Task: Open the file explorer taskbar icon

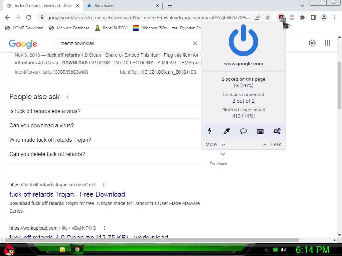Action: [x=62, y=249]
